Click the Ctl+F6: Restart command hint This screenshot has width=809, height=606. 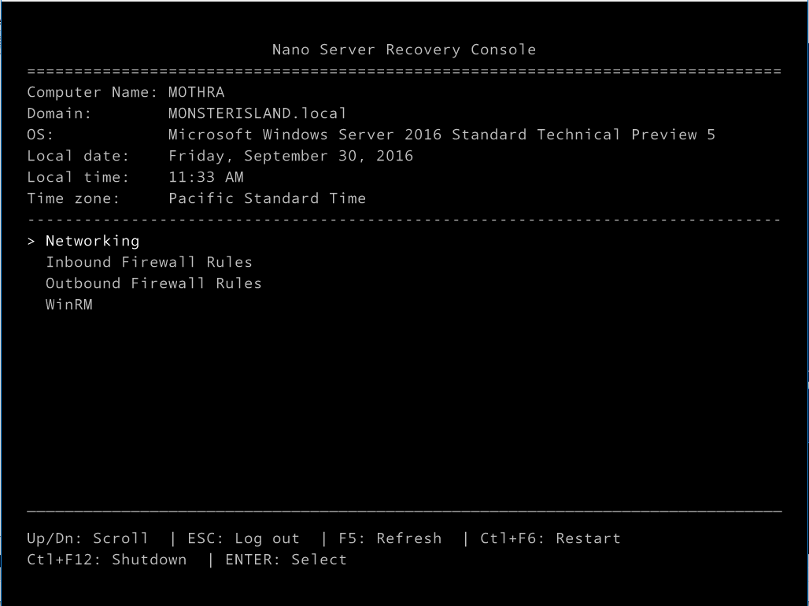(x=549, y=538)
